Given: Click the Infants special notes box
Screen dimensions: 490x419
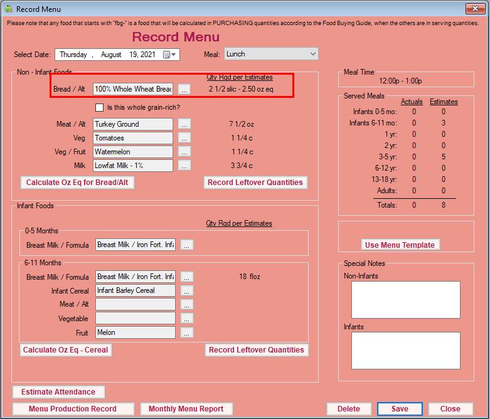Looking at the screenshot, I should 406,351.
